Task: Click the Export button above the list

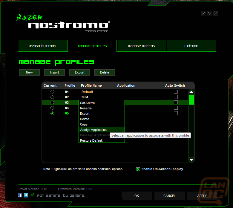Action: pos(80,72)
